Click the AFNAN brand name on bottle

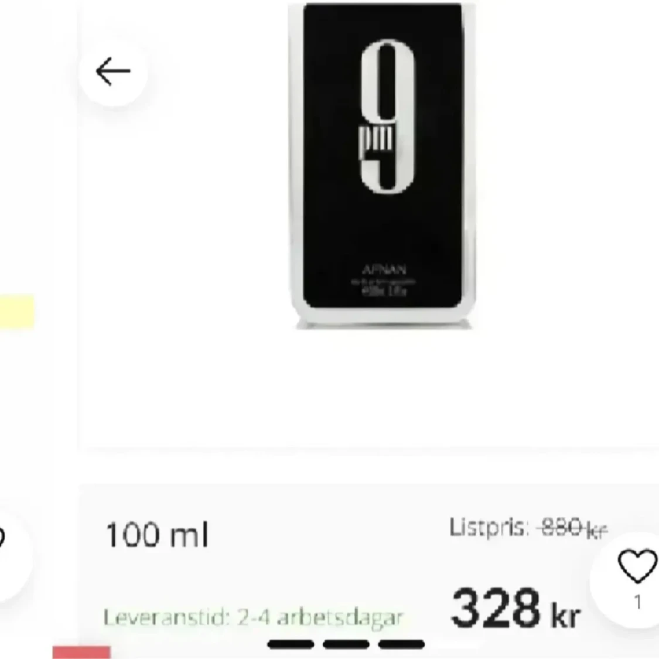click(384, 269)
